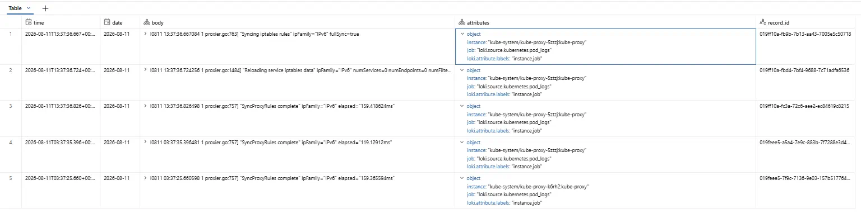861x213 pixels.
Task: Click the date cell in row 3
Action: coord(117,106)
